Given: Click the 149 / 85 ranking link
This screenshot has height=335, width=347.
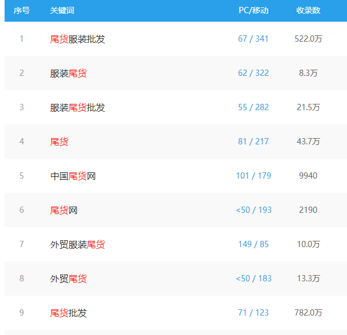Looking at the screenshot, I should pyautogui.click(x=253, y=244).
